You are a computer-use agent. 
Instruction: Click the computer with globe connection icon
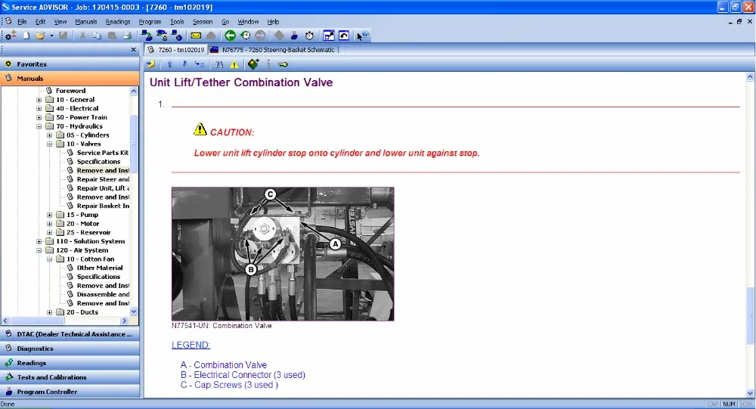(177, 36)
